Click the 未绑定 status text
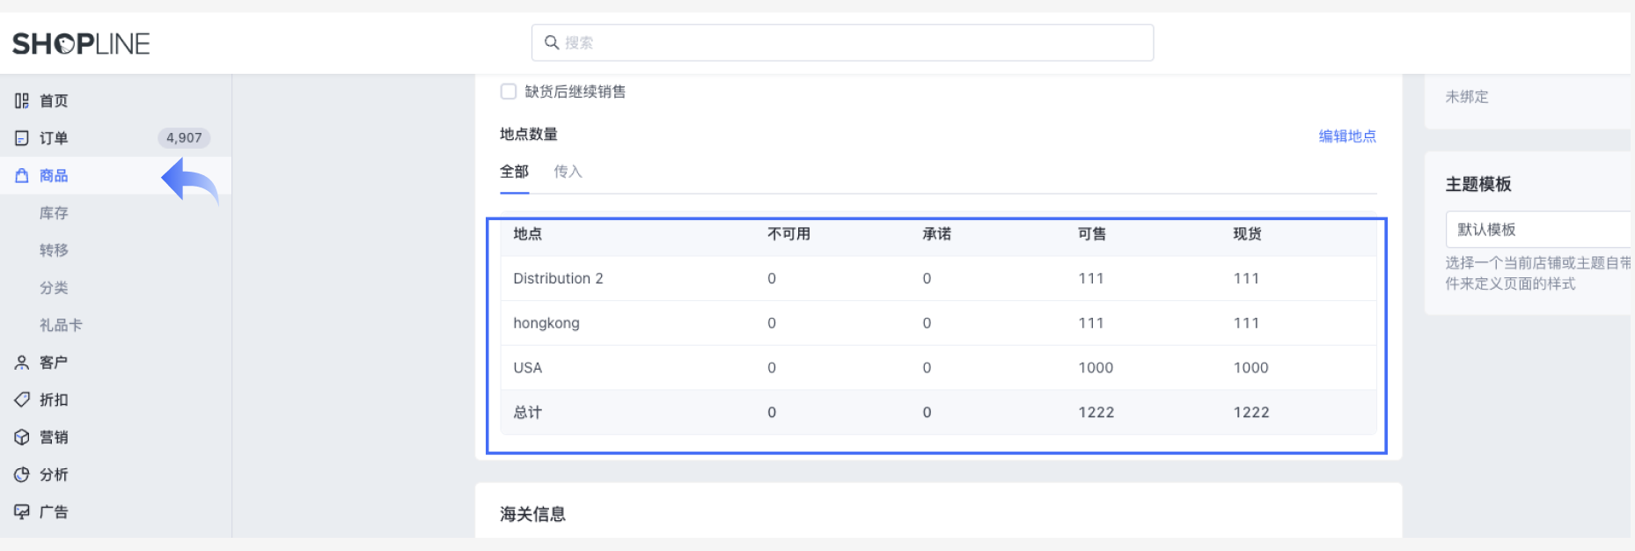 [1467, 97]
